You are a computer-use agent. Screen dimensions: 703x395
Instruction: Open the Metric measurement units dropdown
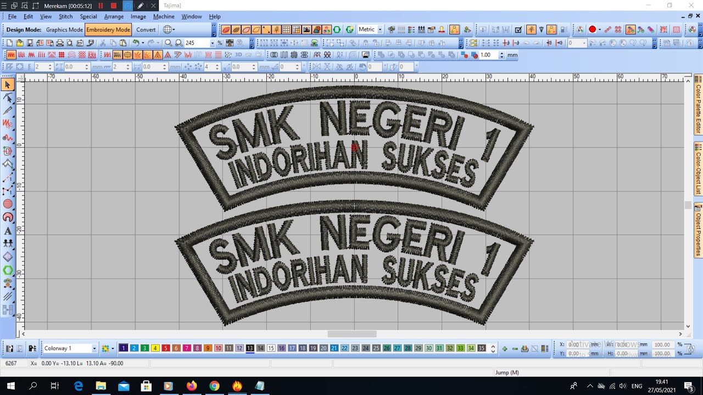coord(380,30)
